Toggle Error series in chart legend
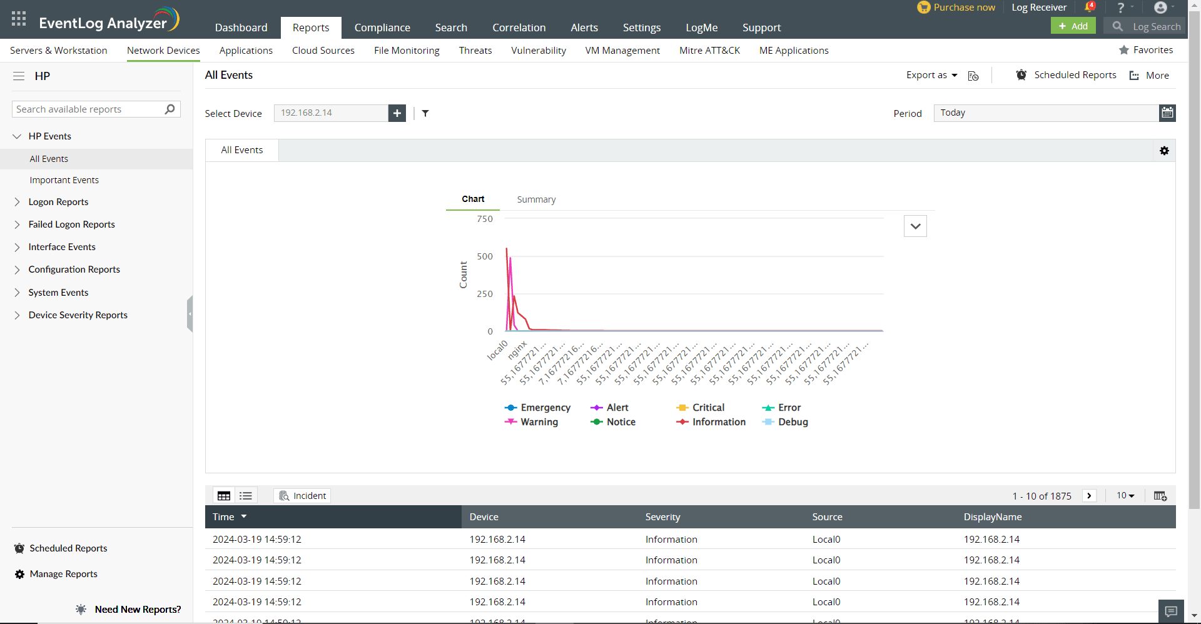This screenshot has height=624, width=1201. pyautogui.click(x=781, y=408)
